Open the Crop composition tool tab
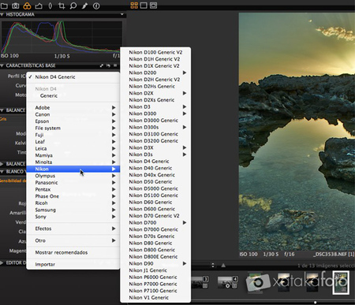Screen dimensions: 355x305 pyautogui.click(x=62, y=6)
